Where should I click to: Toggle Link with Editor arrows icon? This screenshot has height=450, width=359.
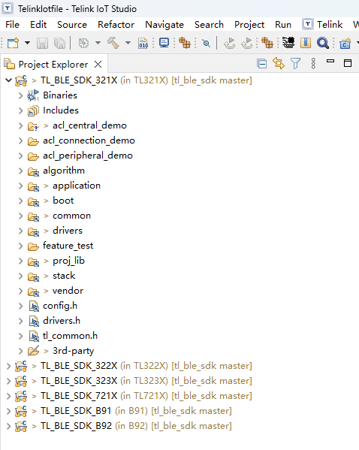[279, 63]
